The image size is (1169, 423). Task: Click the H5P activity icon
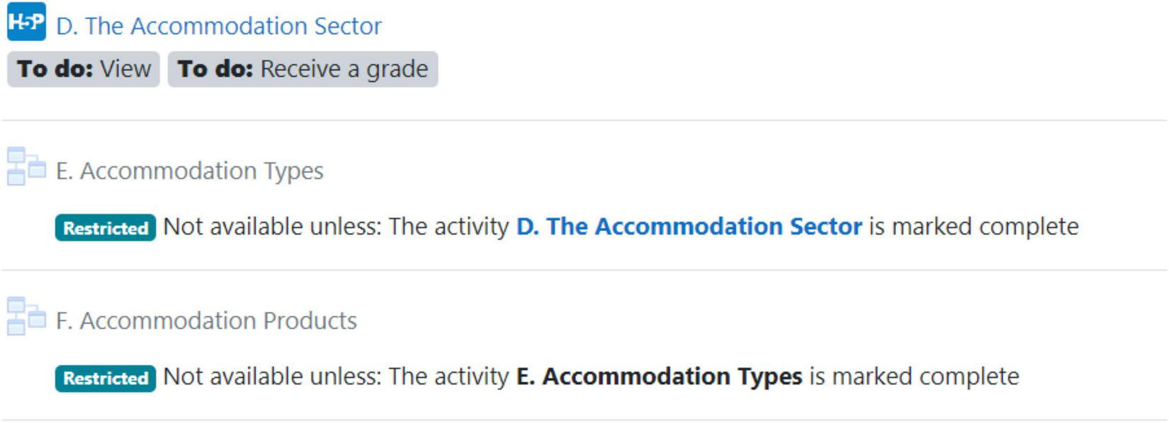[x=26, y=22]
